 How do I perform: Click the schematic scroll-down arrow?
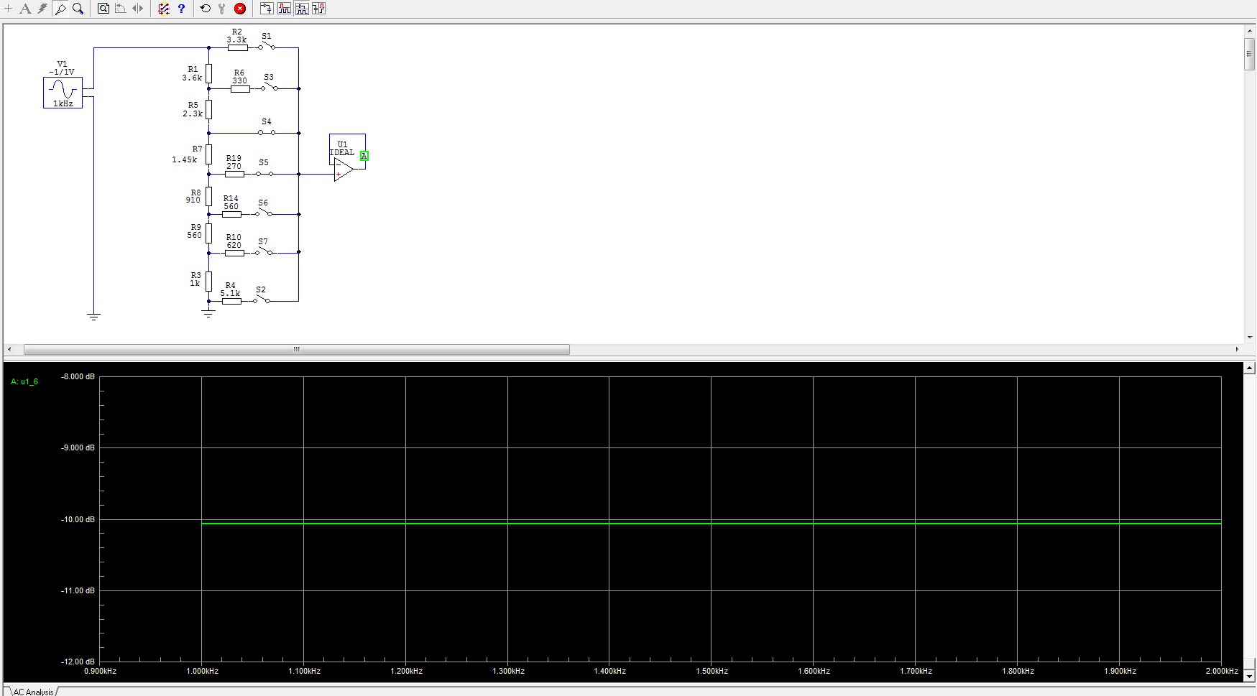(1249, 338)
